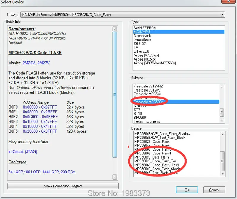Click Device list scrollbar thumb
Image resolution: width=237 pixels, height=199 pixels.
(222, 161)
